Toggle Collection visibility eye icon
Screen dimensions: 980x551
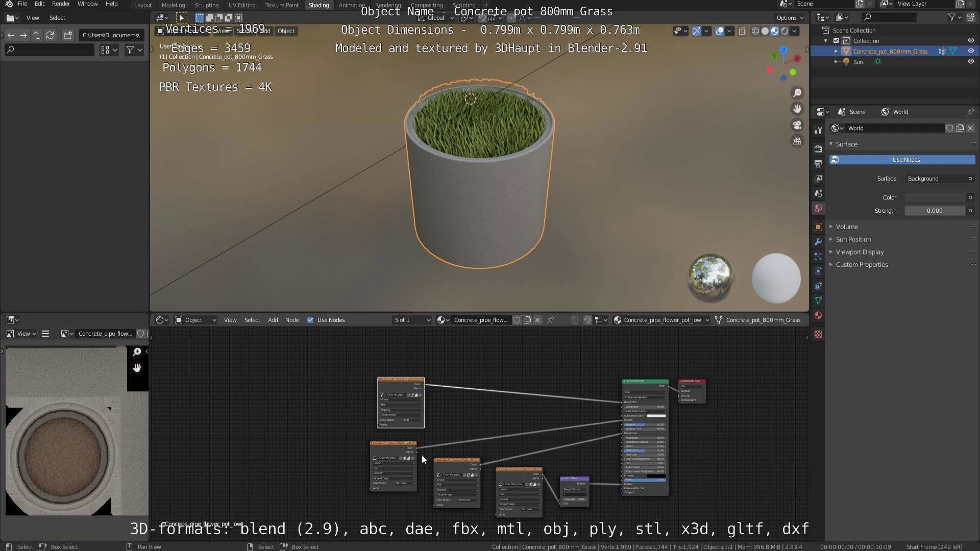tap(970, 41)
